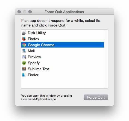Click the list's vertical scrollbar track

[106, 59]
